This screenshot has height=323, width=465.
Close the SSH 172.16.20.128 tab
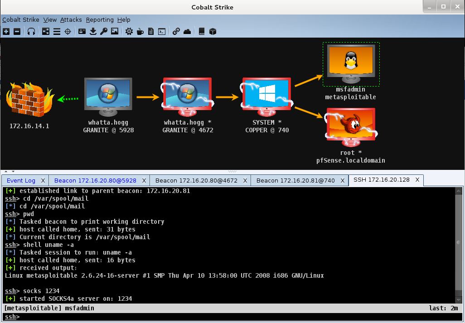pos(417,180)
